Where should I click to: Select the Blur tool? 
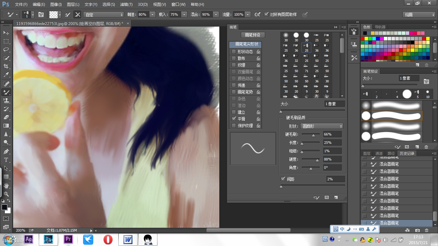click(x=6, y=134)
